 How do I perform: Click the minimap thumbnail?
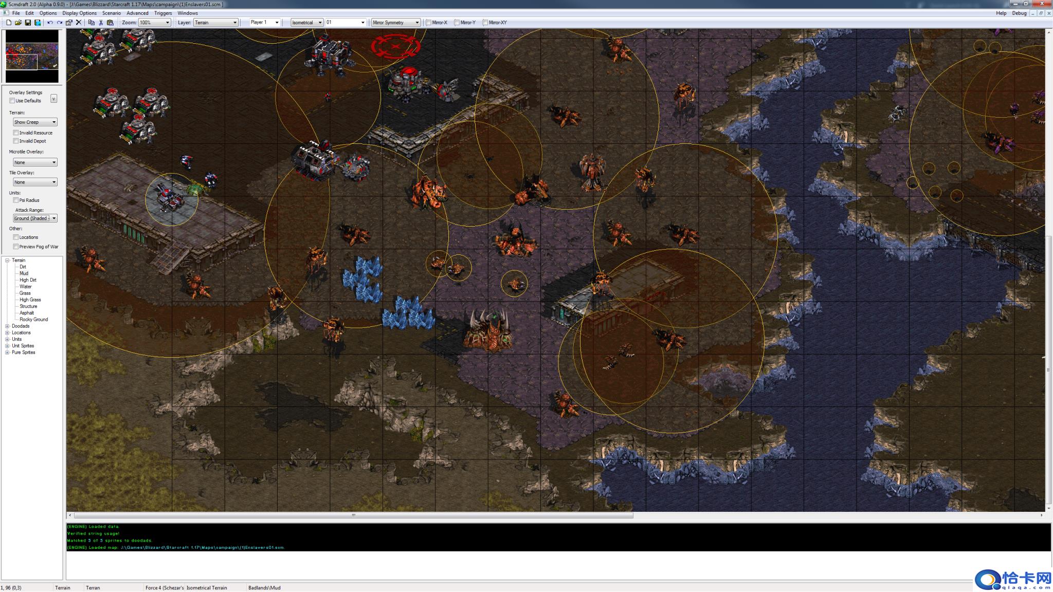click(x=32, y=57)
